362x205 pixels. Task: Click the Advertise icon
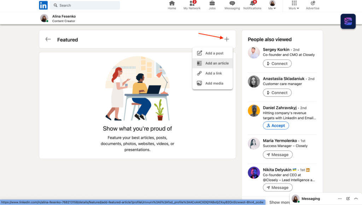coord(313,4)
